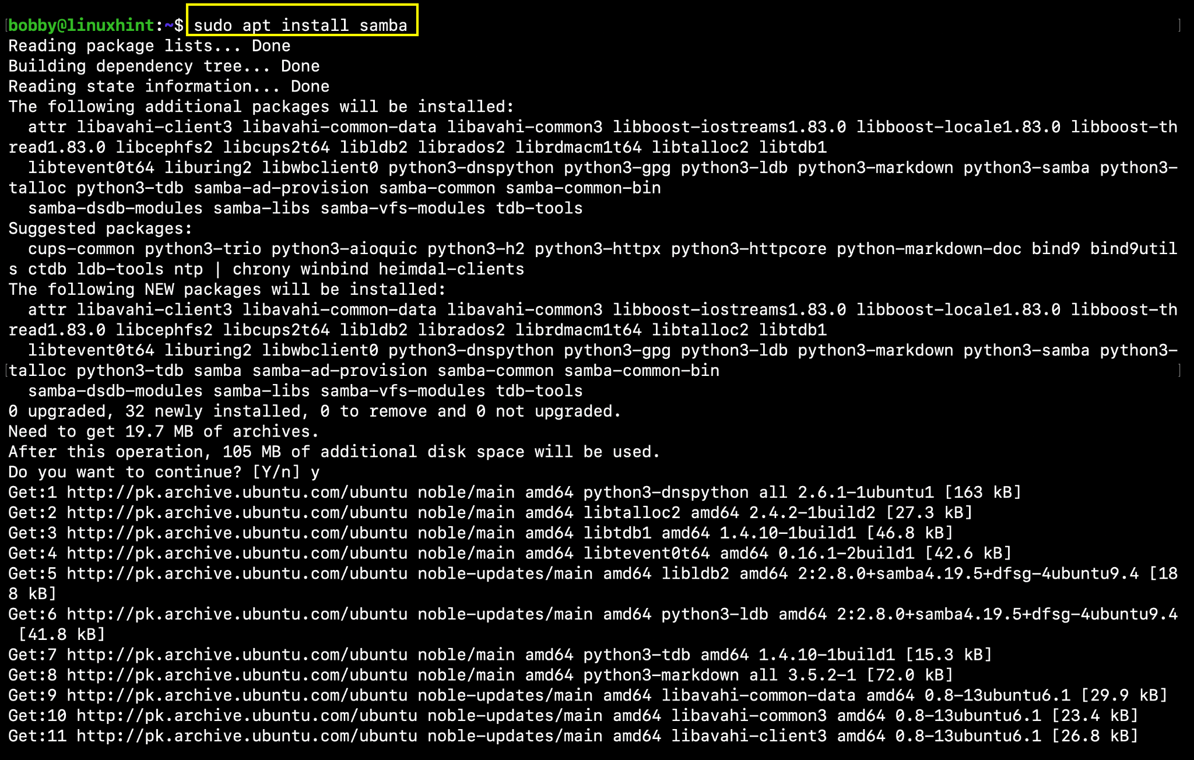Viewport: 1194px width, 760px height.
Task: Open the noble-updates URL on the Get:6 line
Action: [x=237, y=614]
